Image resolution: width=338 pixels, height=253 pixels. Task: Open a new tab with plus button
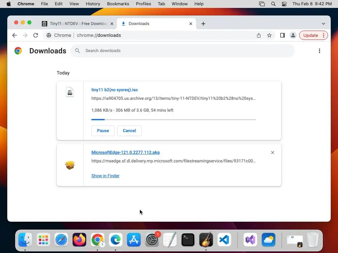tap(203, 24)
